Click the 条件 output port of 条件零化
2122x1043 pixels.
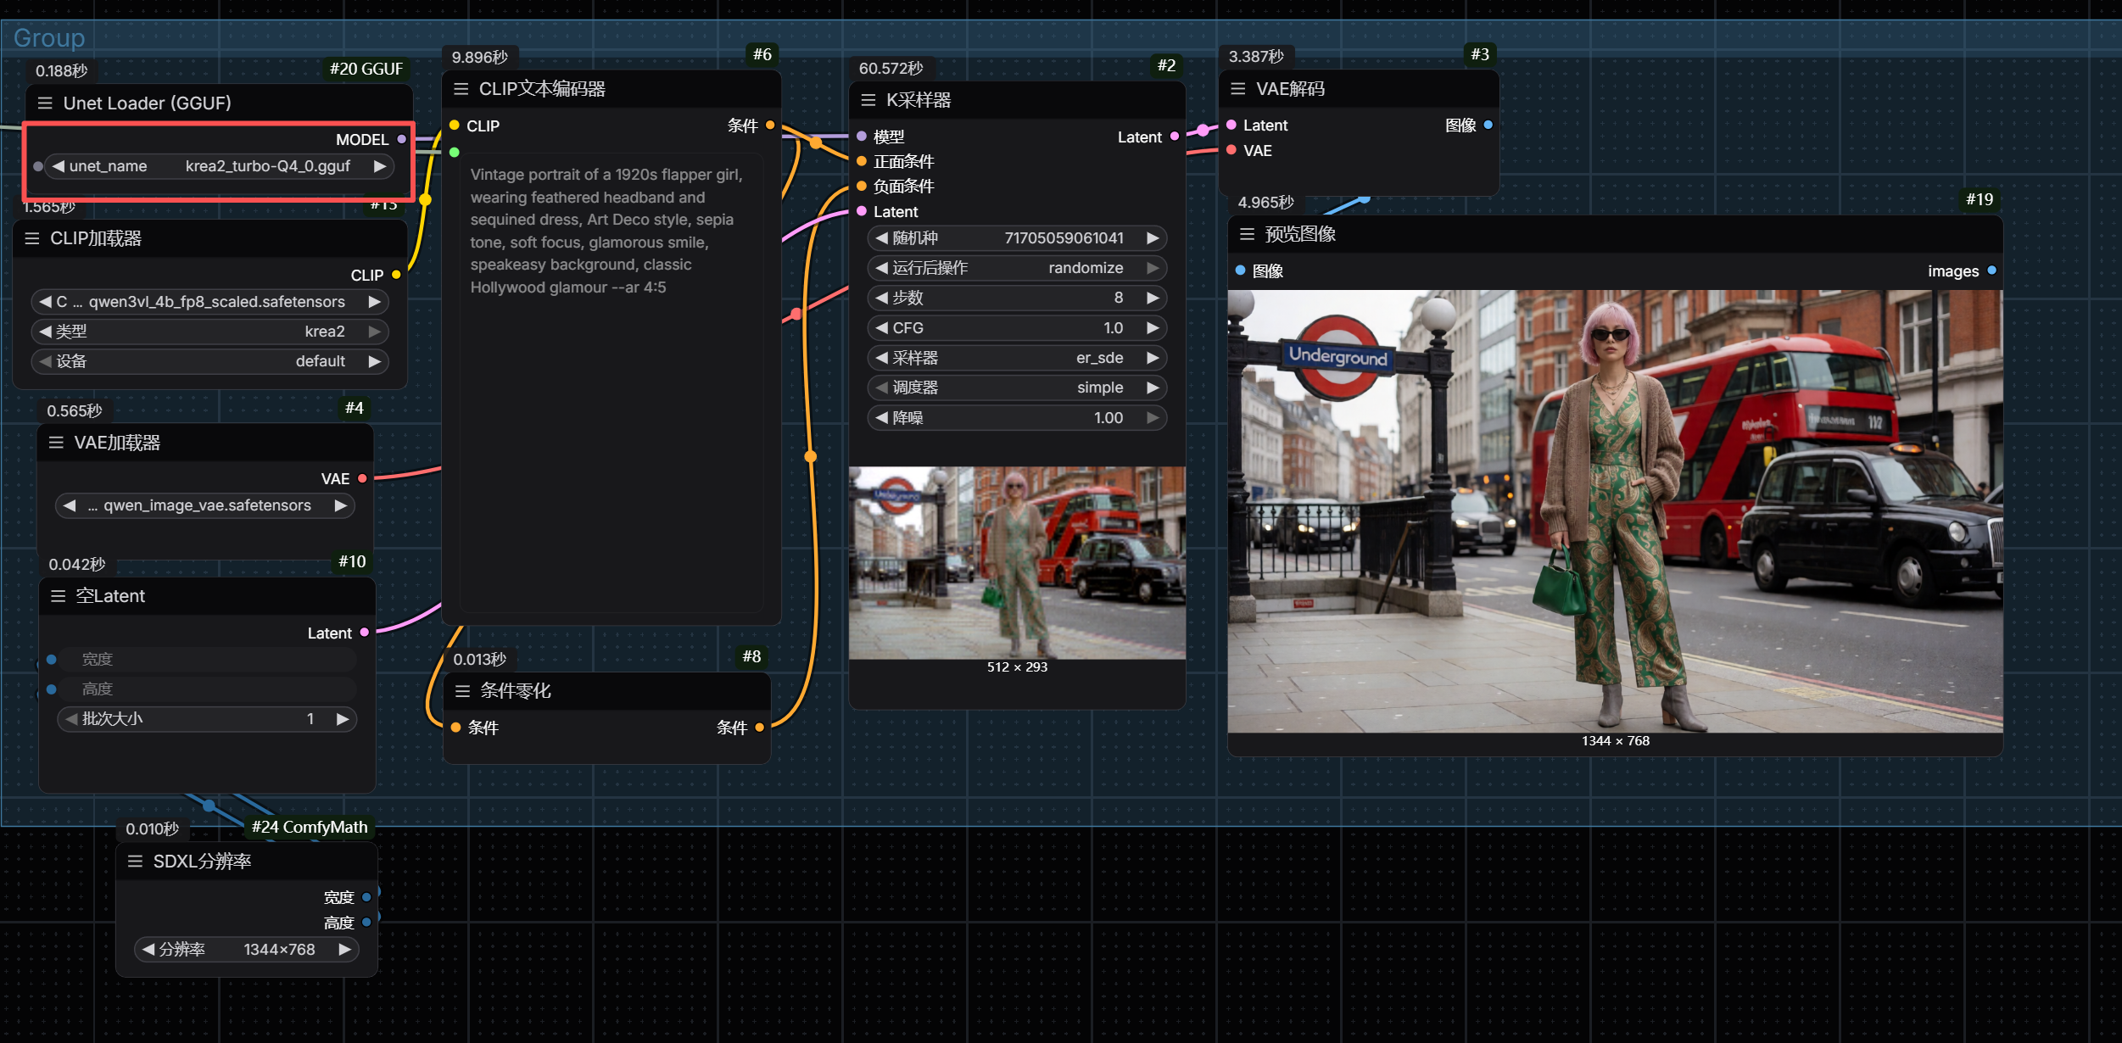tap(759, 728)
